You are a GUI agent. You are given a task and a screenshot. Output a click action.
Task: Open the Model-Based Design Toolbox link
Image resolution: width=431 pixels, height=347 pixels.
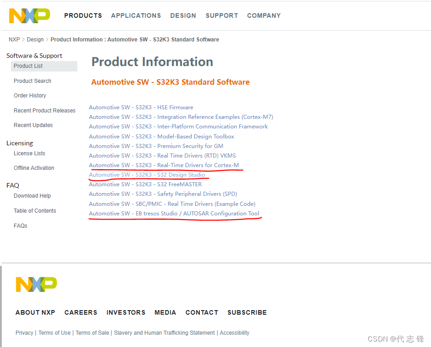(162, 136)
